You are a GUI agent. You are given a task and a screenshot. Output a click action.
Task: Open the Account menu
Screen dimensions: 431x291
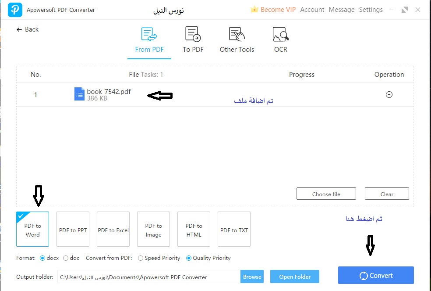click(312, 10)
